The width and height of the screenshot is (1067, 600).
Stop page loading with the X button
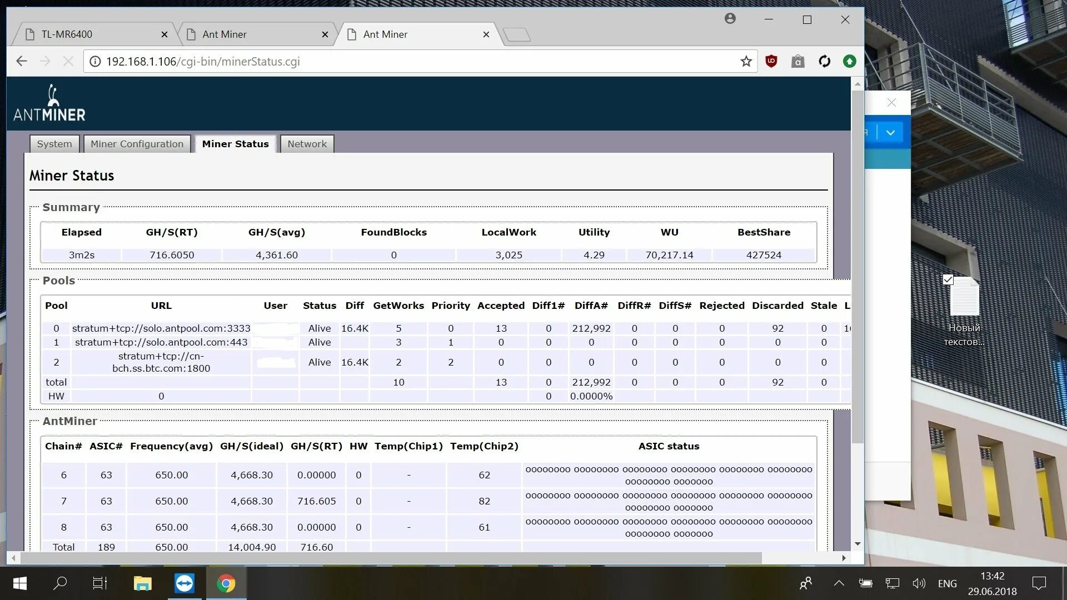click(68, 62)
